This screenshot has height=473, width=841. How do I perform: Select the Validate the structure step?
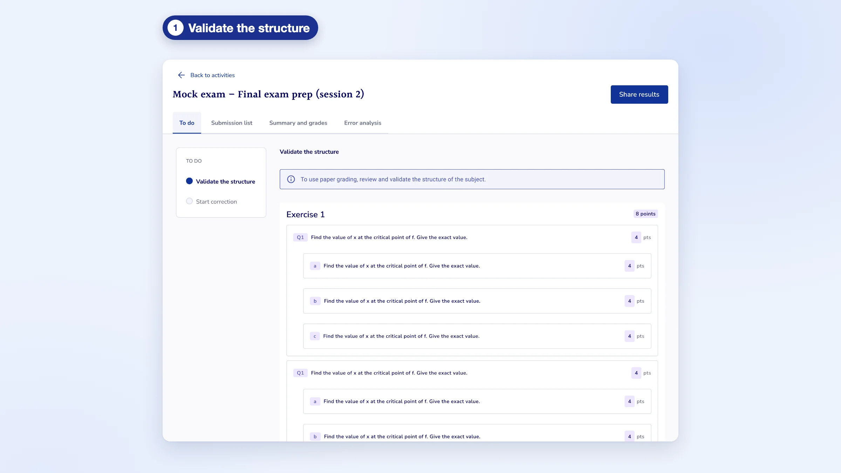click(x=221, y=181)
